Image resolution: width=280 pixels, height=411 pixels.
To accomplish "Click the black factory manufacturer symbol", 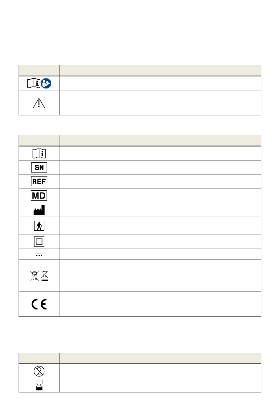I will pos(39,210).
